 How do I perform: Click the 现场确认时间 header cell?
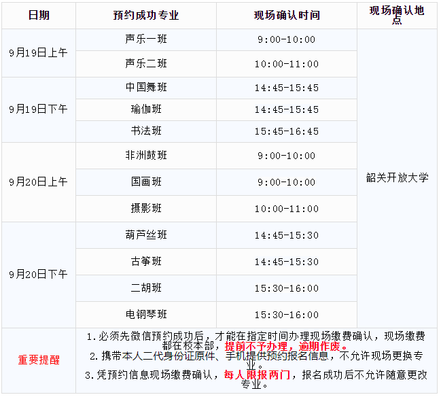[x=286, y=15]
